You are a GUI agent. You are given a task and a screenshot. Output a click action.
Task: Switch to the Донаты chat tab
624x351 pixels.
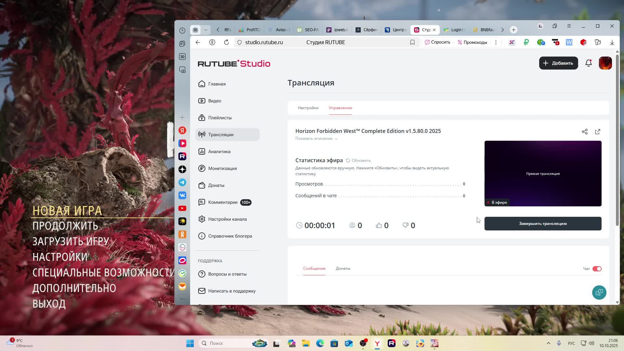point(343,268)
